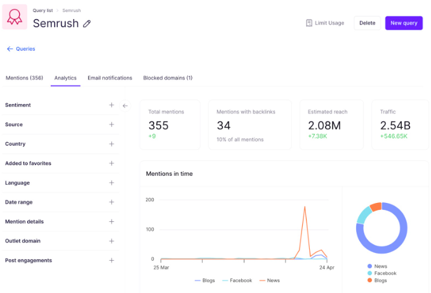Expand the Source filter section

click(111, 124)
